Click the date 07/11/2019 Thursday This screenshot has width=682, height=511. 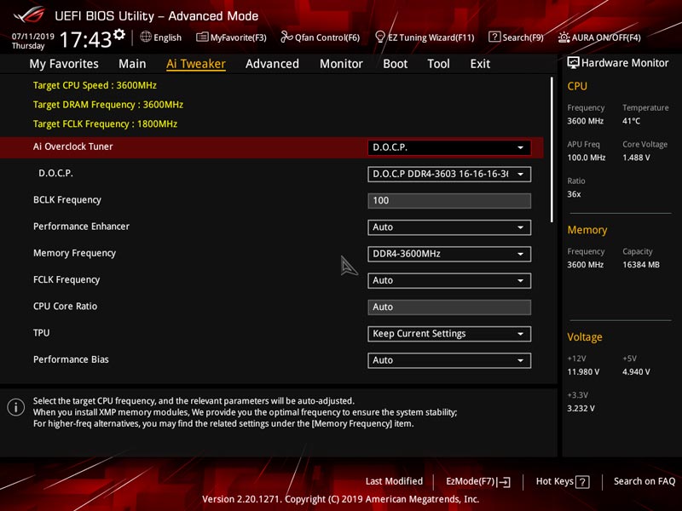[x=32, y=41]
